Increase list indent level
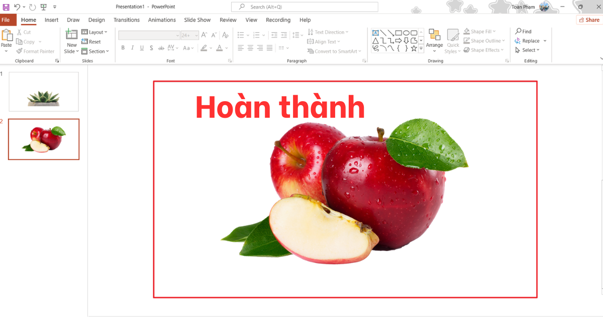 click(283, 35)
